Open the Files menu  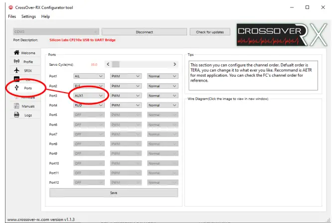click(12, 16)
